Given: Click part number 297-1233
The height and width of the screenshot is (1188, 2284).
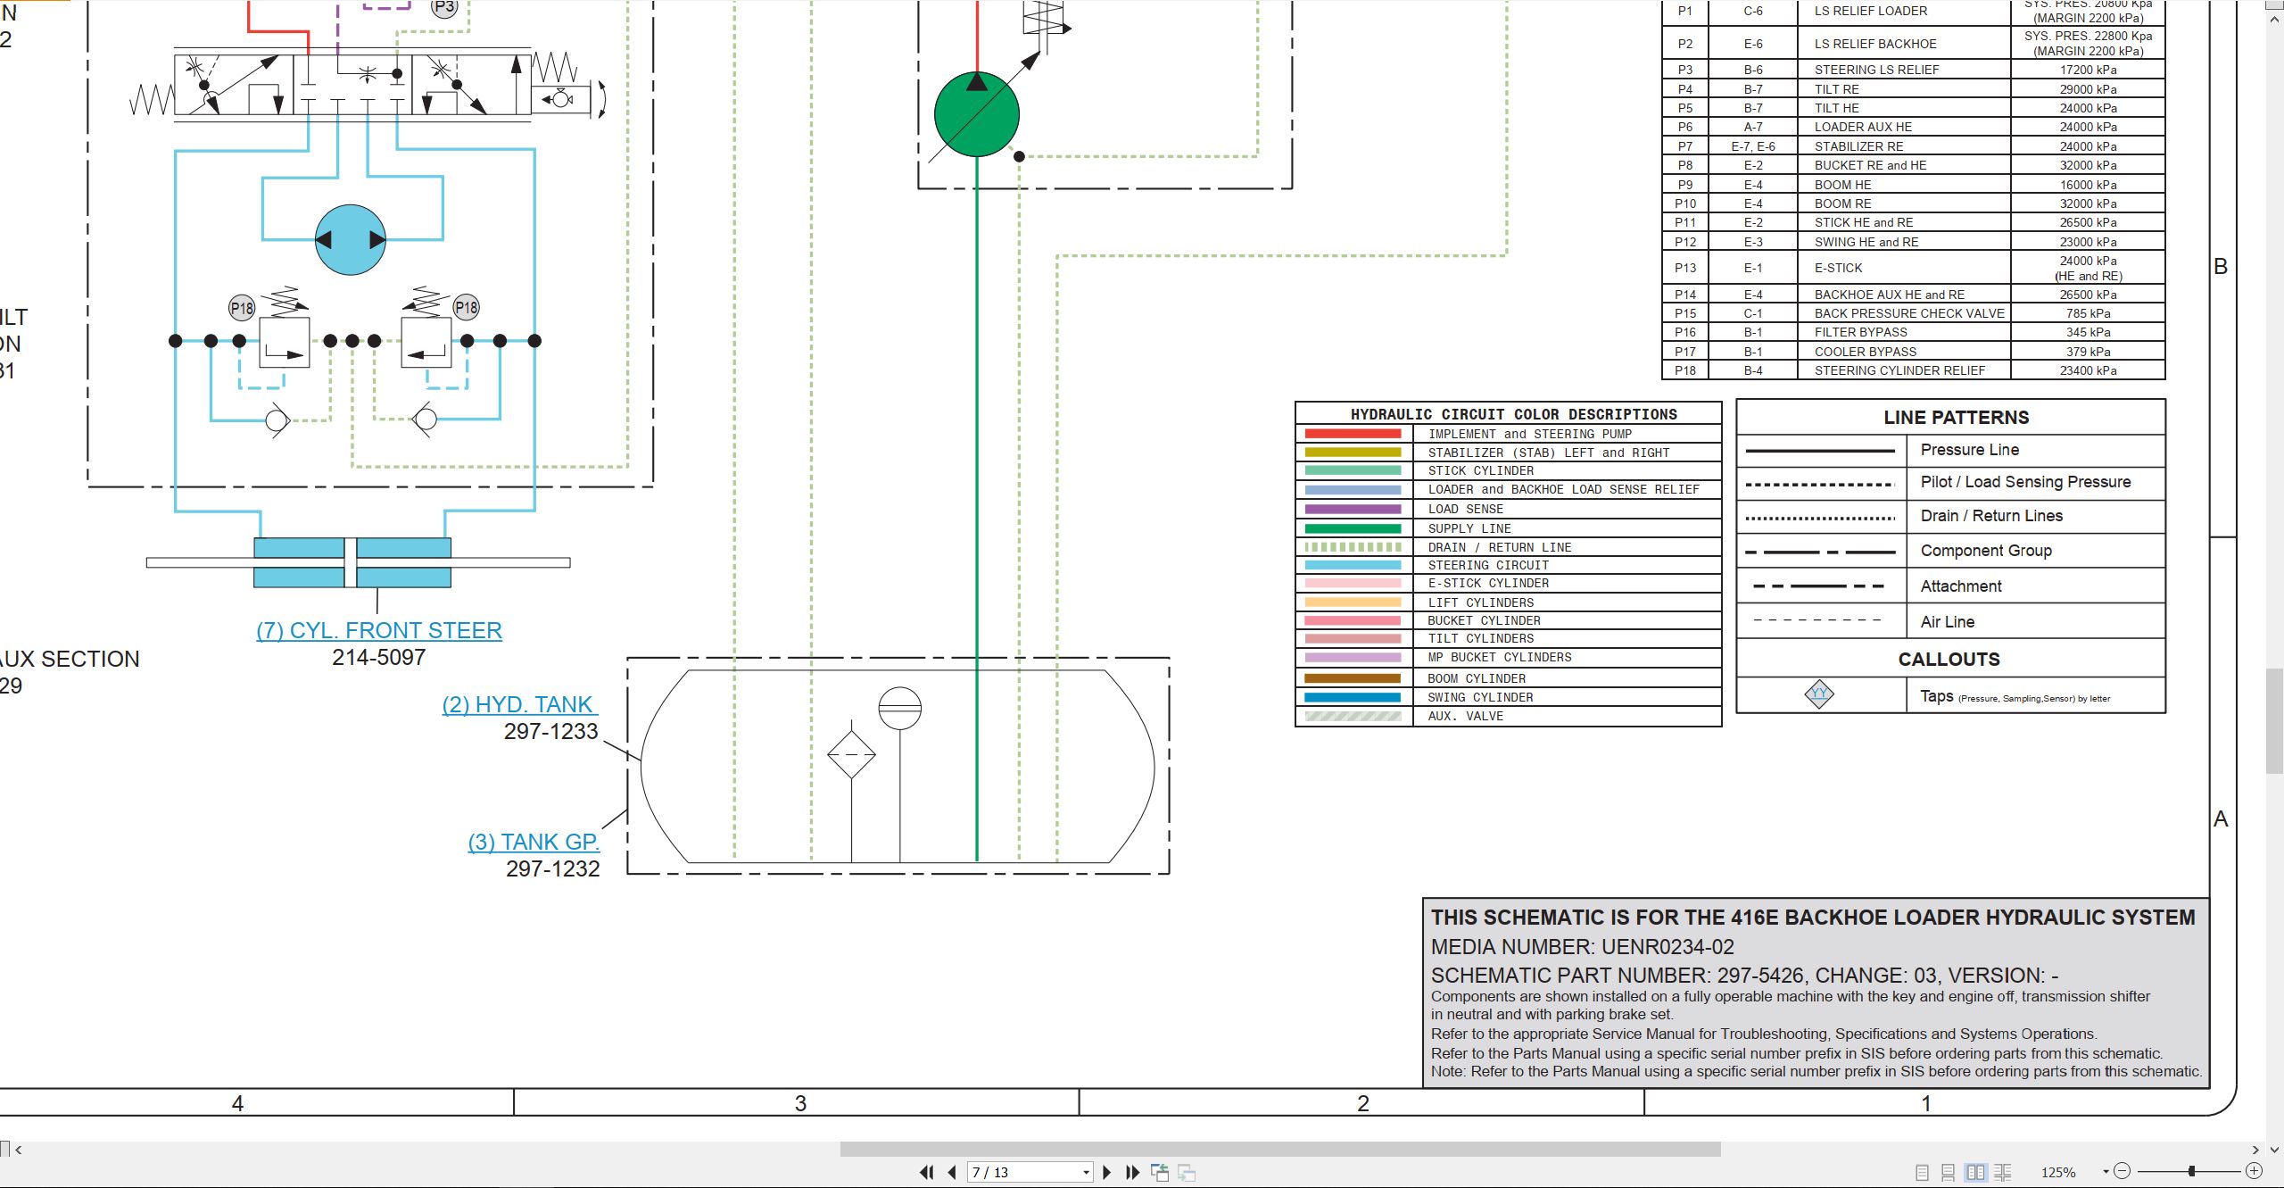Looking at the screenshot, I should click(x=550, y=732).
